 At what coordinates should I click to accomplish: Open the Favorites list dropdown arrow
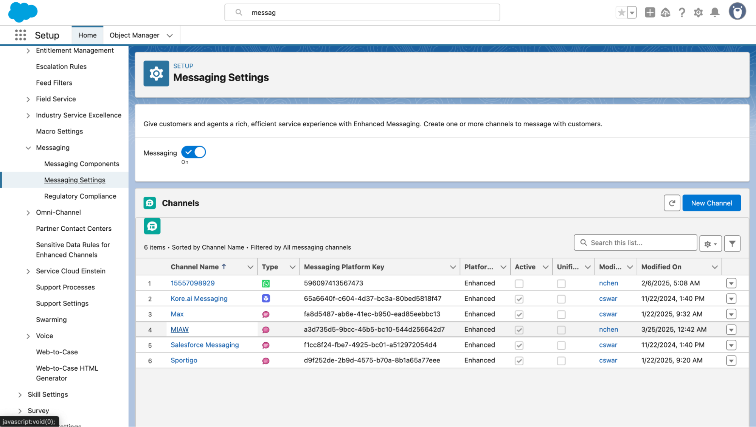(632, 12)
